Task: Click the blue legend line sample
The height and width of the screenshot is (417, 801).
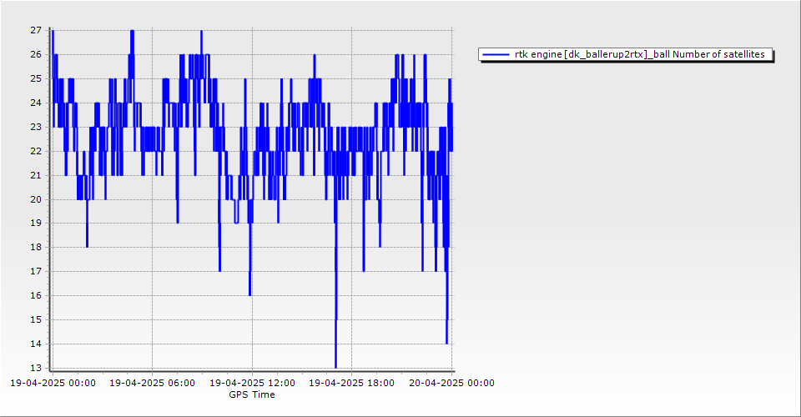Action: (496, 54)
